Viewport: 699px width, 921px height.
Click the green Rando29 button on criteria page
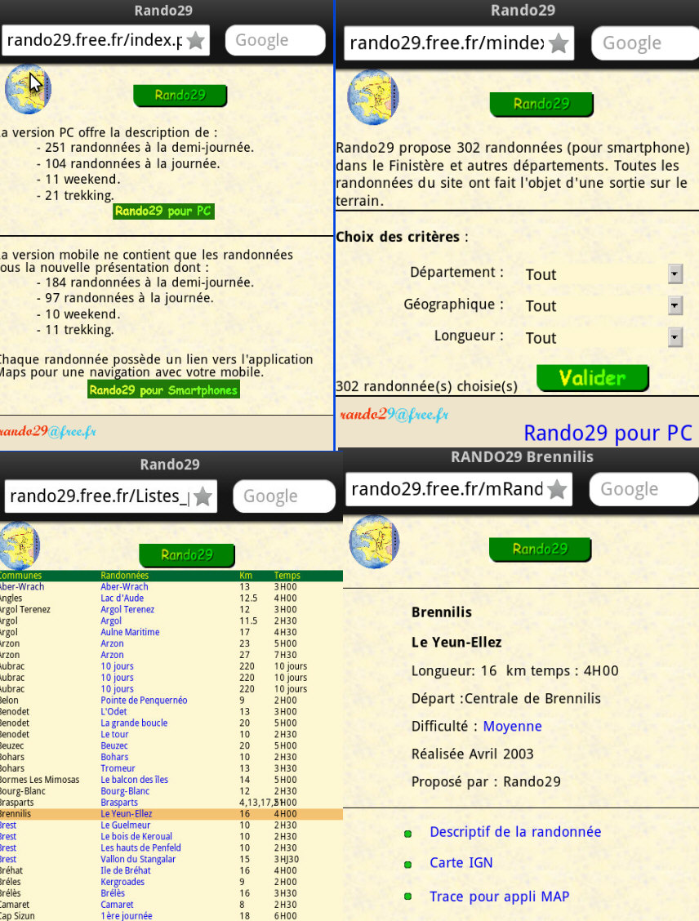tap(541, 105)
